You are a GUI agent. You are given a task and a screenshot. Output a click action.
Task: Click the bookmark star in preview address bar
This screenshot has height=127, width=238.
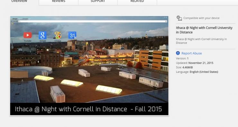click(166, 22)
